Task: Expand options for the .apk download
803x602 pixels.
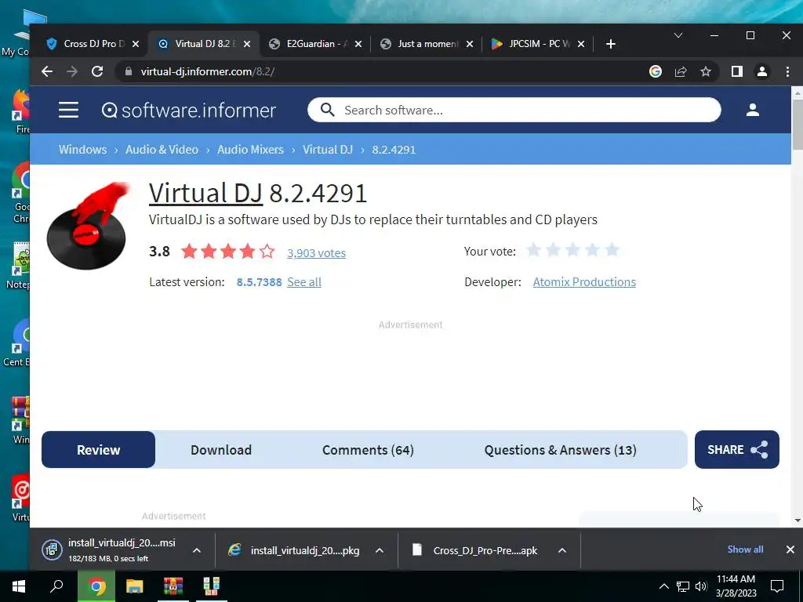Action: pyautogui.click(x=561, y=550)
